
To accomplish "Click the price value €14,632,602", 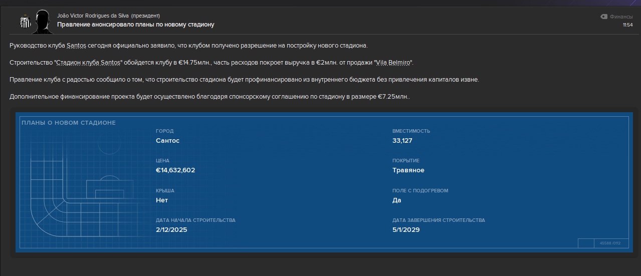I will 175,170.
